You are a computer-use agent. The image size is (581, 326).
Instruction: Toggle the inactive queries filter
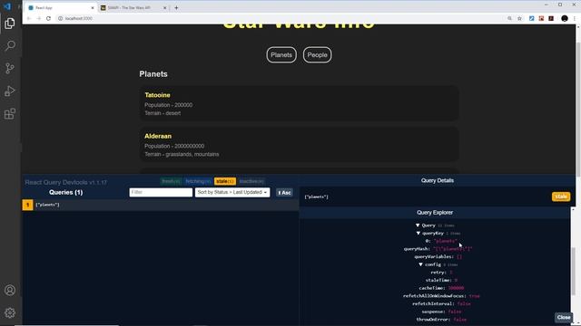click(x=251, y=181)
